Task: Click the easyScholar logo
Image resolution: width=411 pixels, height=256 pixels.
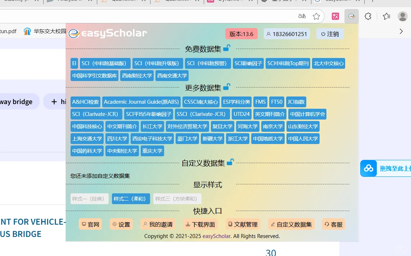Action: (108, 33)
